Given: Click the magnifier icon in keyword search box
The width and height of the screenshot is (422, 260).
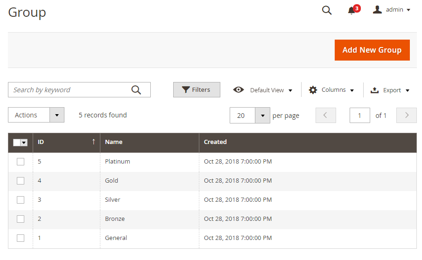Looking at the screenshot, I should 136,90.
